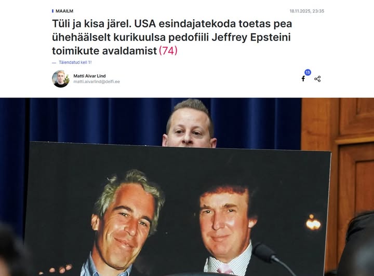Click the blue marker beside MAAILM
Screen dimensions: 374x276
tap(52, 11)
